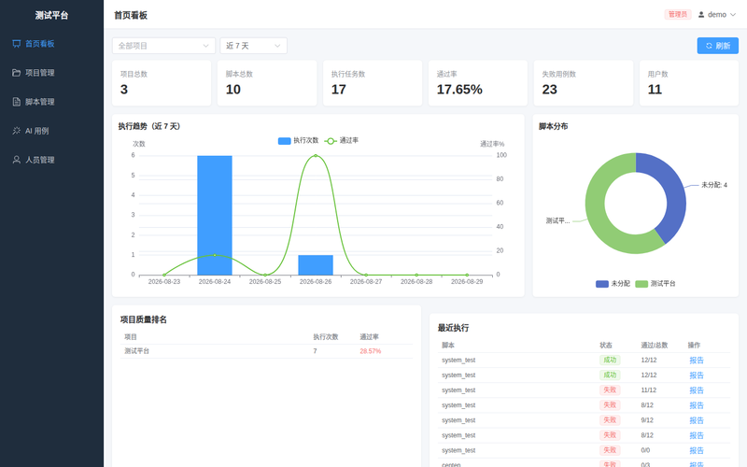Toggle 执行次数 series in trend chart legend
747x467 pixels.
[298, 141]
